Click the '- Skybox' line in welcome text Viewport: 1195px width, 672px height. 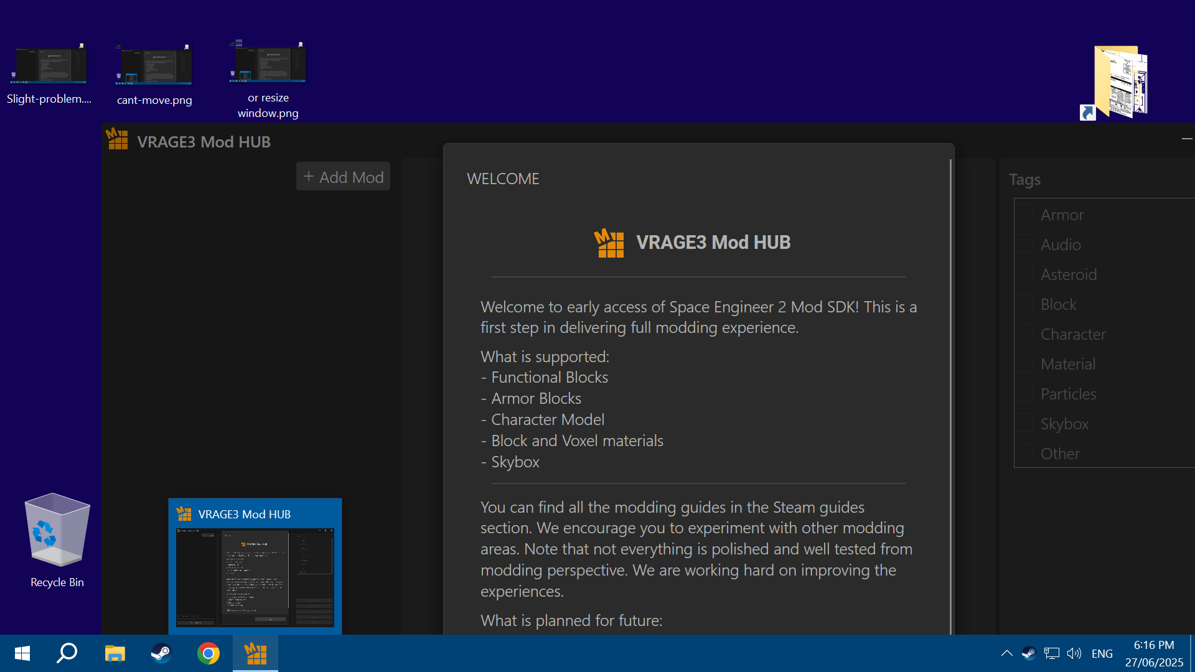510,462
